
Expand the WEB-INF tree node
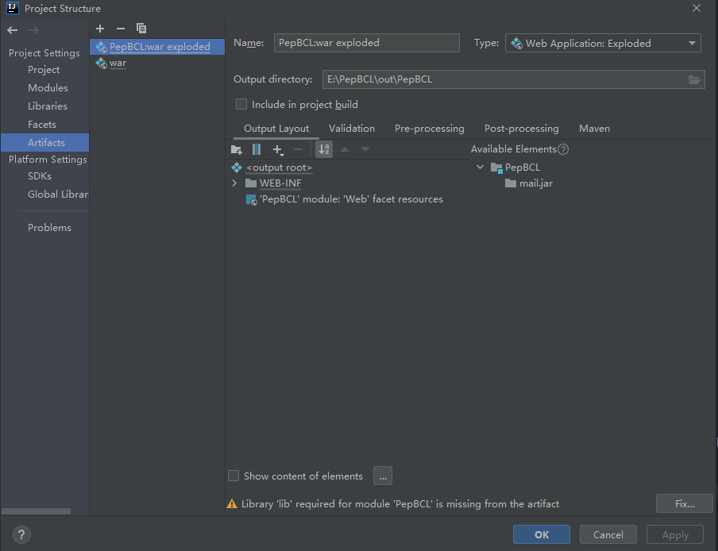click(x=234, y=183)
